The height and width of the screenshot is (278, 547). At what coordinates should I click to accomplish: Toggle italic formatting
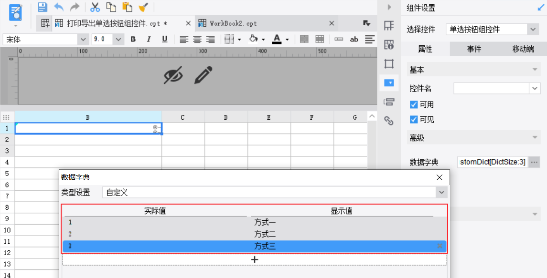149,40
